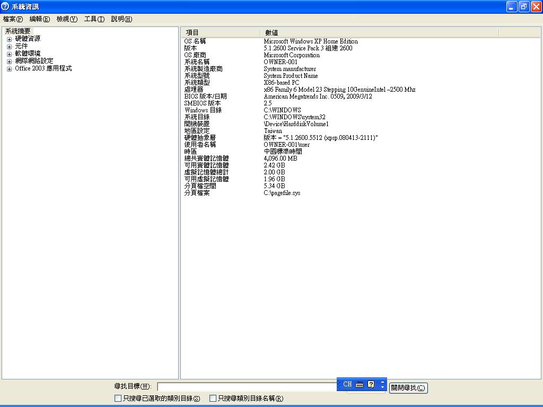This screenshot has height=407, width=543.
Task: Expand the 元件 tree node
Action: click(10, 47)
